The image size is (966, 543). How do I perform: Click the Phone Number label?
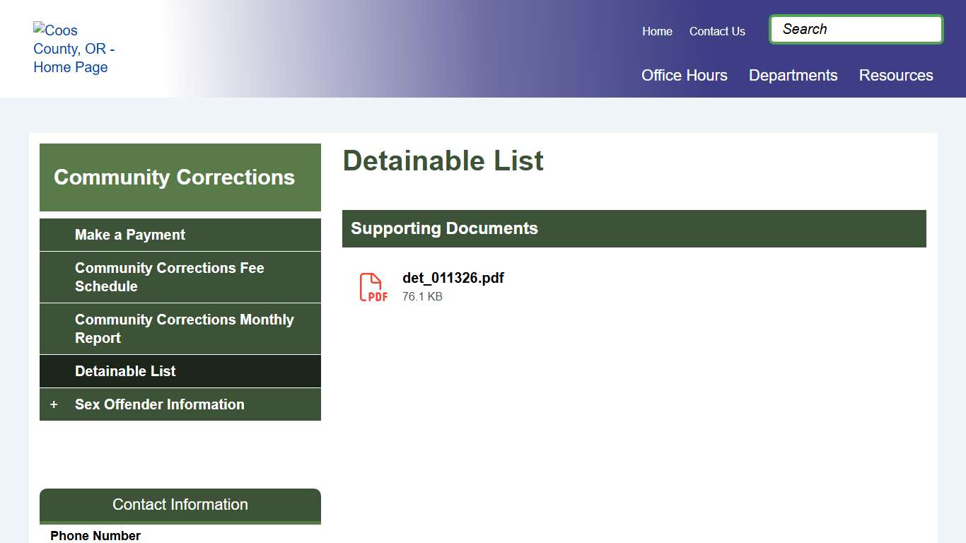coord(95,535)
